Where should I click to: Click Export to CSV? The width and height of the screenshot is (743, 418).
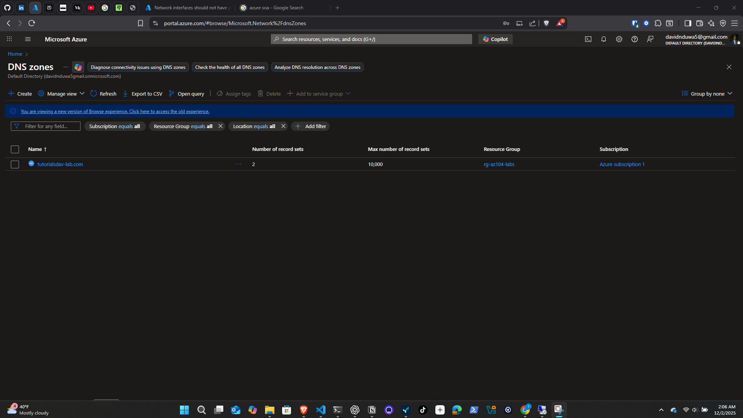(142, 94)
